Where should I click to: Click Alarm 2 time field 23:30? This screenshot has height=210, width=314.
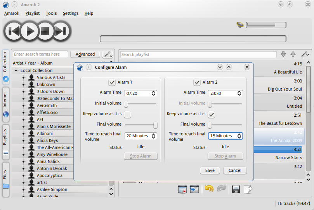tap(225, 93)
